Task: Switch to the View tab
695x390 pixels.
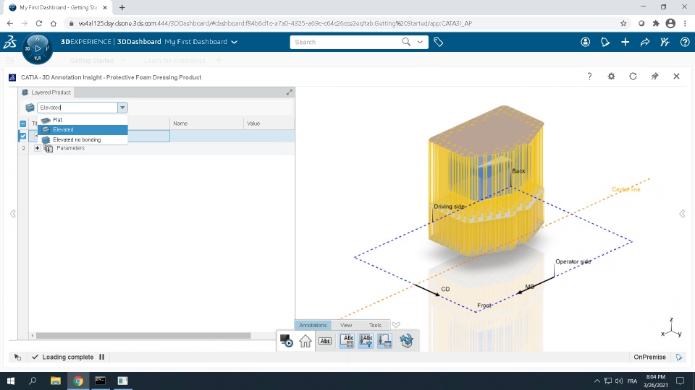Action: click(x=346, y=325)
